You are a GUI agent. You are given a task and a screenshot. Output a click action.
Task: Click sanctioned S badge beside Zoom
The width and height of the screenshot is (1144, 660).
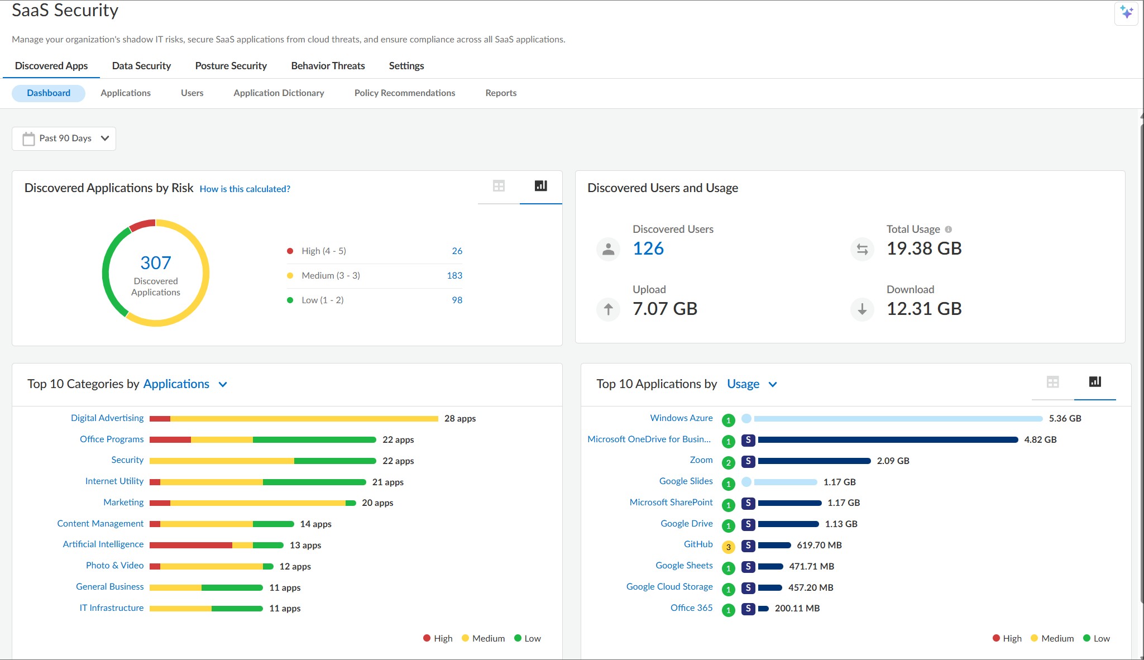point(748,461)
